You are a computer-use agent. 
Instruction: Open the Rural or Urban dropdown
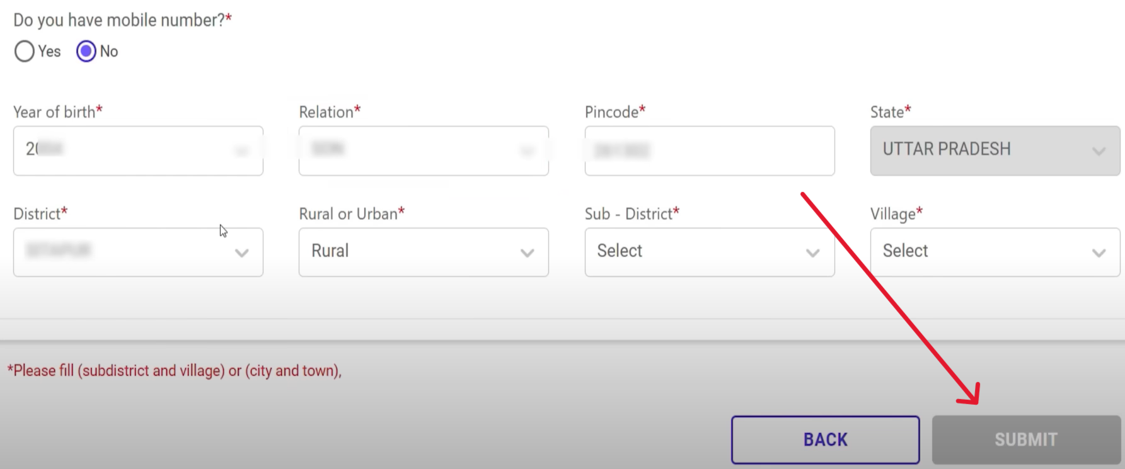click(423, 252)
